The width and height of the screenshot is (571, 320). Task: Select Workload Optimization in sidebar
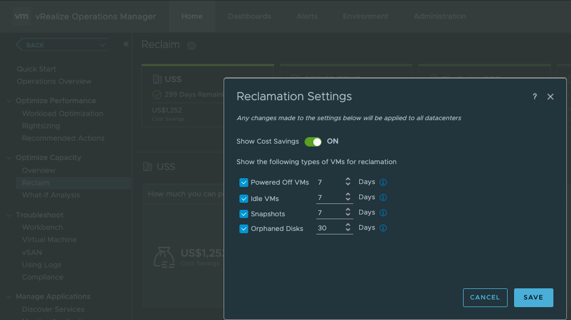pyautogui.click(x=63, y=114)
